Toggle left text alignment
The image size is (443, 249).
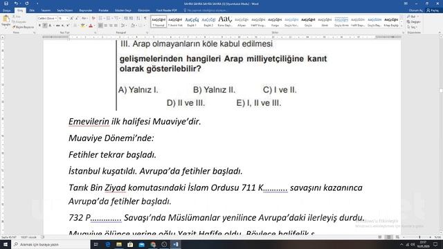100,26
